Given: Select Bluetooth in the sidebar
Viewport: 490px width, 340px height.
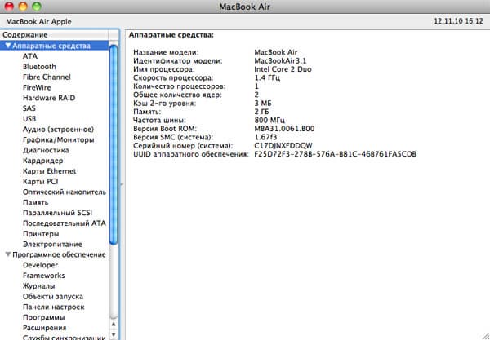Looking at the screenshot, I should [x=39, y=67].
